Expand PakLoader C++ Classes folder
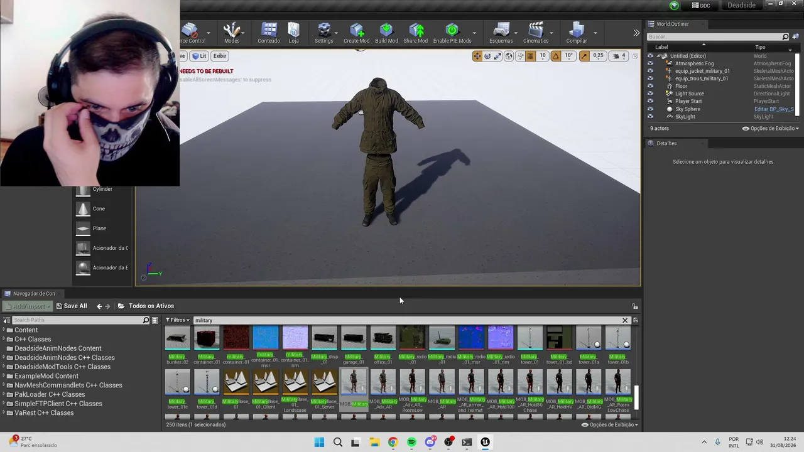804x452 pixels. 4,395
